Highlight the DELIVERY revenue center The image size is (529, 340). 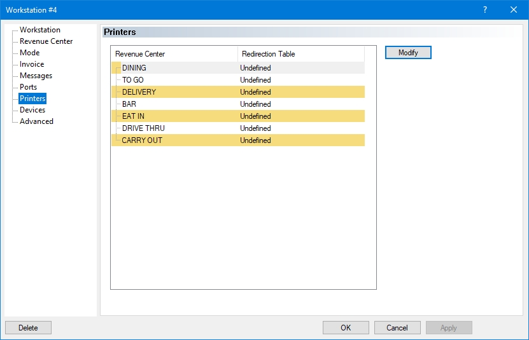(x=139, y=92)
